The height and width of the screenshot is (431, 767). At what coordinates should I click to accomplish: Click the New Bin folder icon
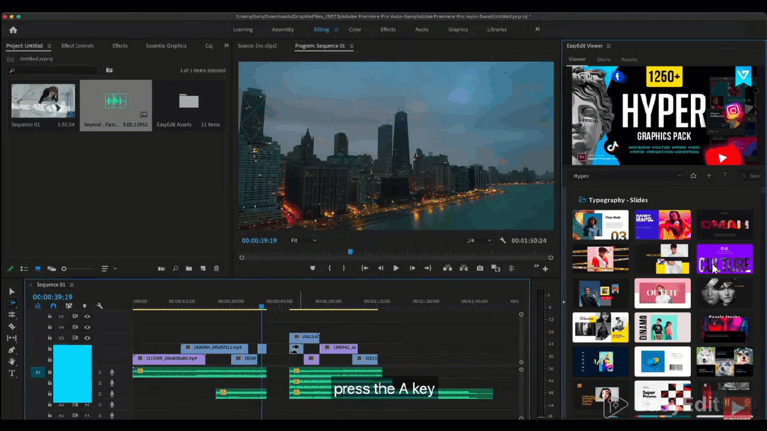[x=189, y=269]
